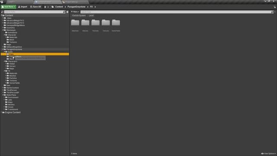Image resolution: width=277 pixels, height=156 pixels.
Task: Select the Environment folder under WaterPlane
Action: click(x=13, y=97)
